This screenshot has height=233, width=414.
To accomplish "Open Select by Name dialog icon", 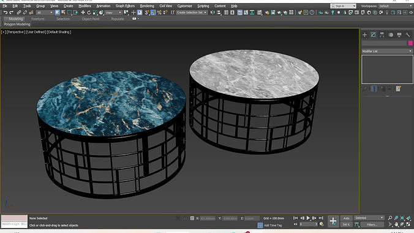I will pos(63,12).
